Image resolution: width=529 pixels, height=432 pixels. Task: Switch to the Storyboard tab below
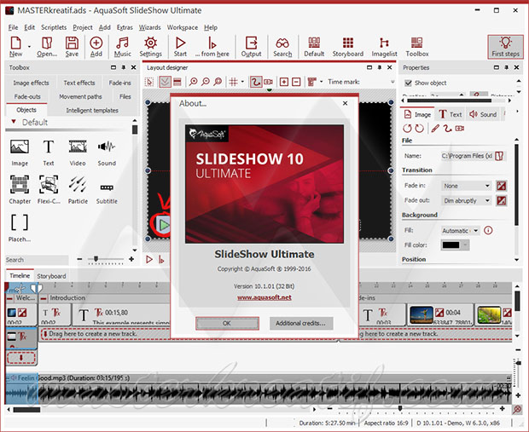pyautogui.click(x=51, y=276)
